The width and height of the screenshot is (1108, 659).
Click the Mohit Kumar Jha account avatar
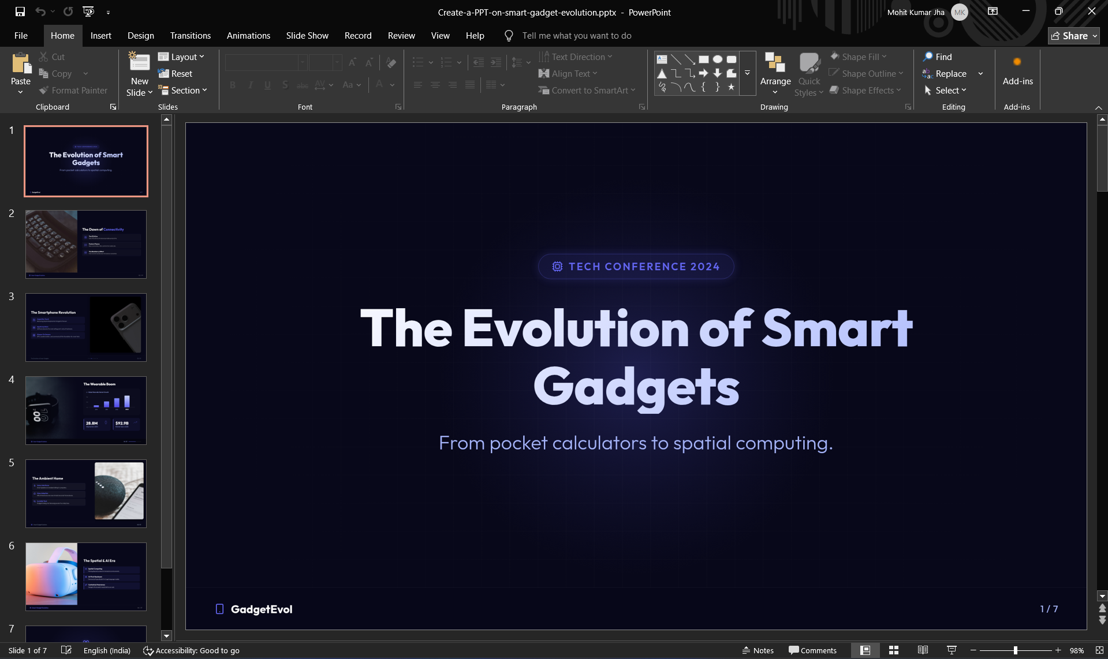click(960, 12)
